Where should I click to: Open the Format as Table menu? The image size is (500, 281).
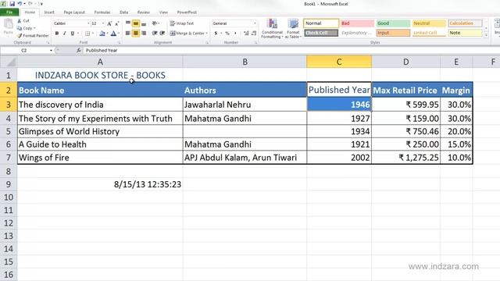293,29
